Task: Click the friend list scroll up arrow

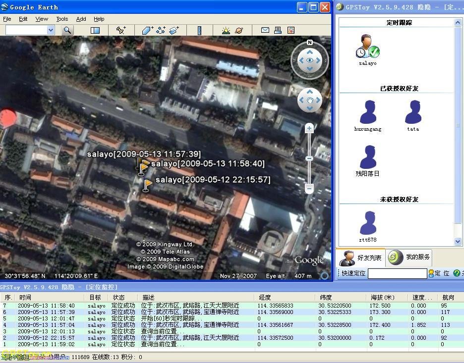Action: tap(458, 22)
